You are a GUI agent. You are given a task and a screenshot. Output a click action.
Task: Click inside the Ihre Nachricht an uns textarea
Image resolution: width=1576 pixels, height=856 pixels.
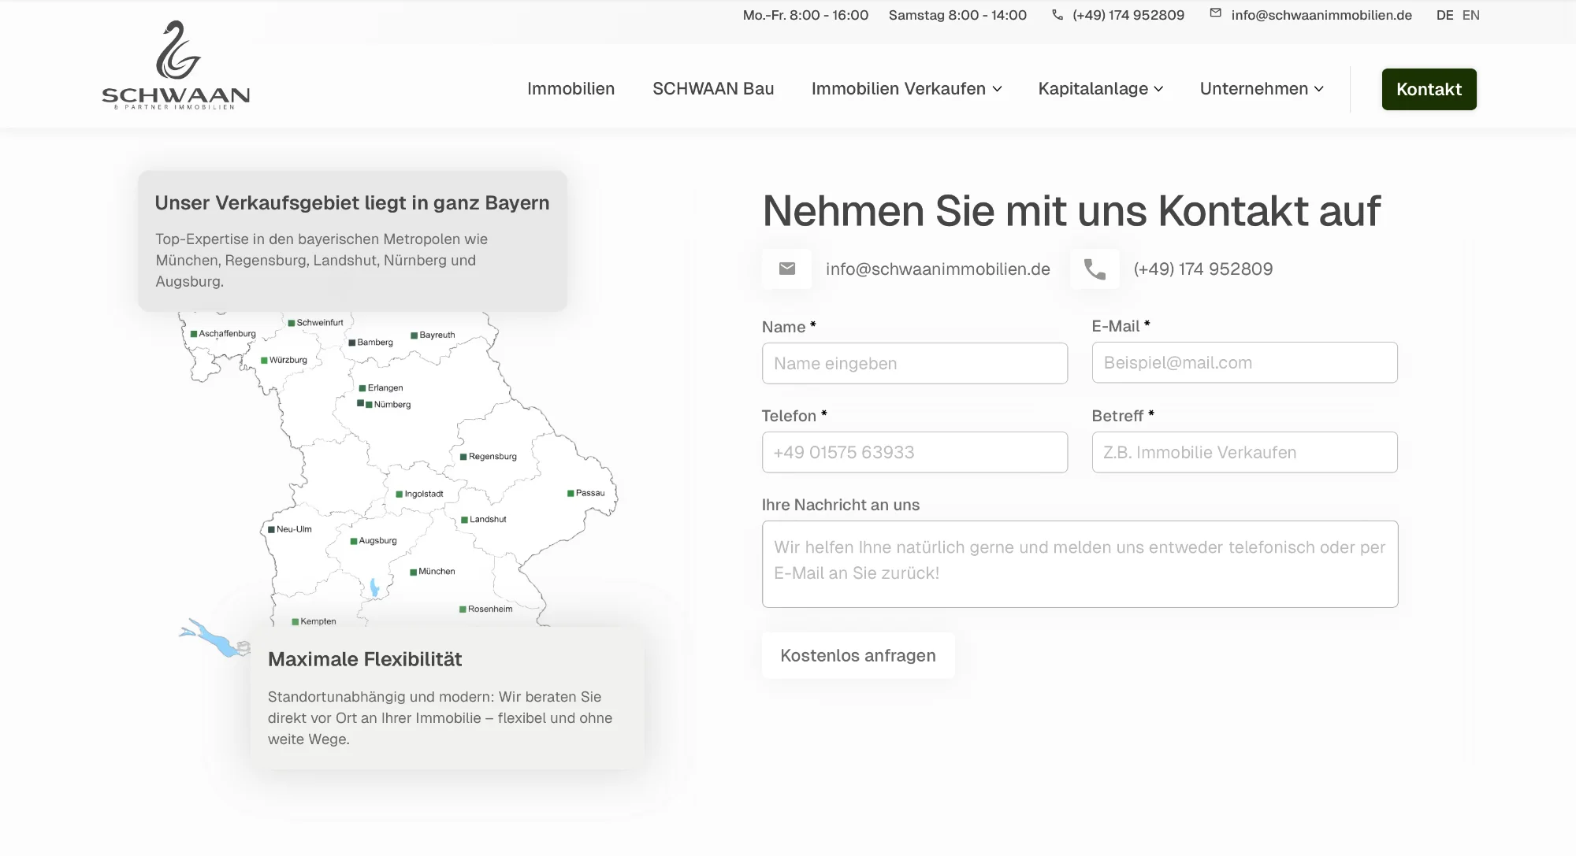[x=1080, y=564]
